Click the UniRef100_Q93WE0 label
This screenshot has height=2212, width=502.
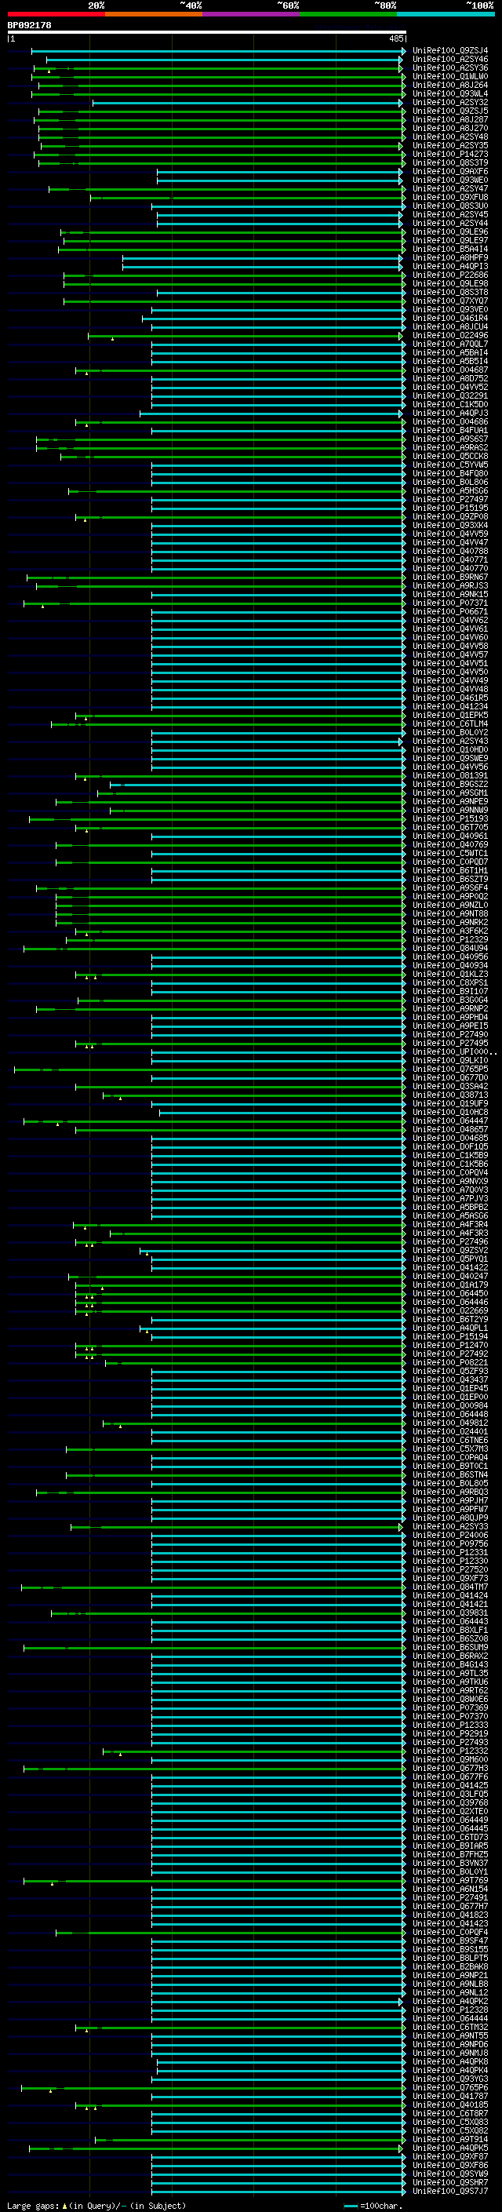(450, 180)
